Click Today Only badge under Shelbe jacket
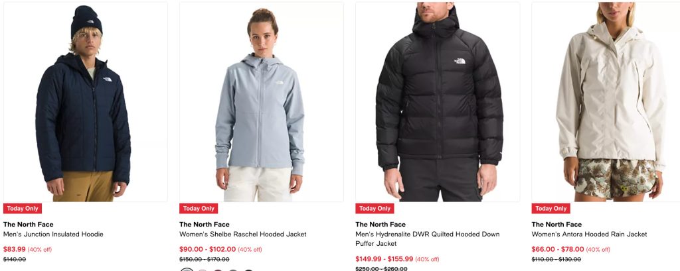Viewport: 680px width, 271px height. click(x=199, y=208)
